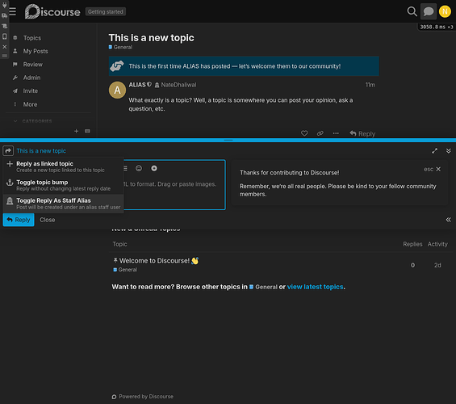456x404 pixels.
Task: Click the X icon in dev toolbar
Action: point(4,47)
